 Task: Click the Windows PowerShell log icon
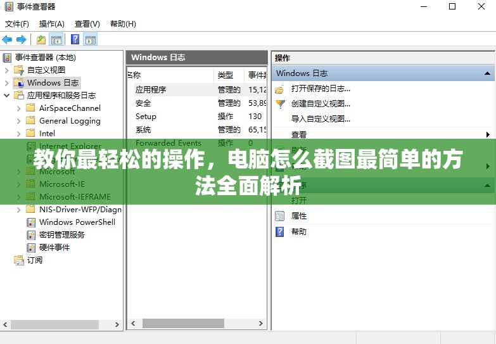(31, 222)
